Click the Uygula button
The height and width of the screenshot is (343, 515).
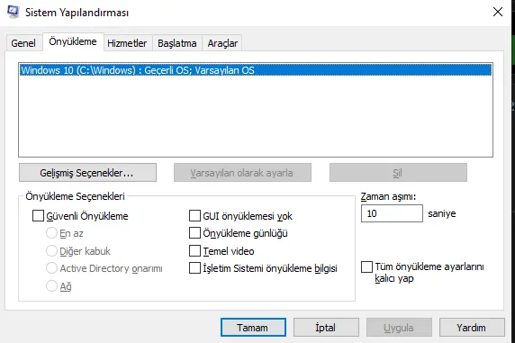point(399,327)
